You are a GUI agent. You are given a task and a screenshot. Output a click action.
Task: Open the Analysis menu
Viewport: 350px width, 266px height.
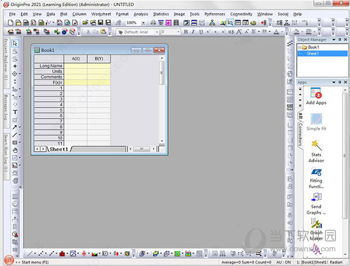pos(140,14)
